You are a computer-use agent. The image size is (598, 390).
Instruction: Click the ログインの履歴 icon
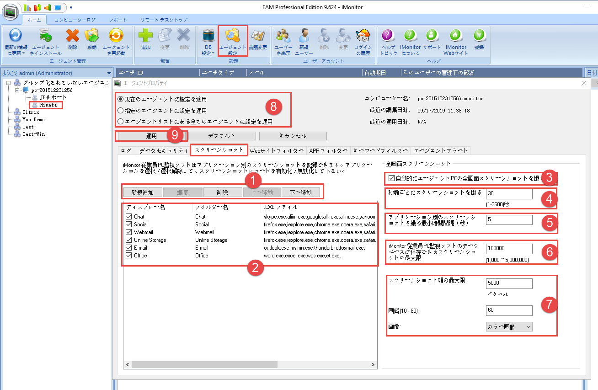pyautogui.click(x=363, y=36)
